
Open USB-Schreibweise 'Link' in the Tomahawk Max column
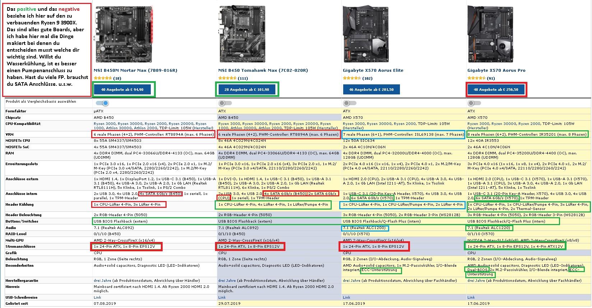point(222,298)
